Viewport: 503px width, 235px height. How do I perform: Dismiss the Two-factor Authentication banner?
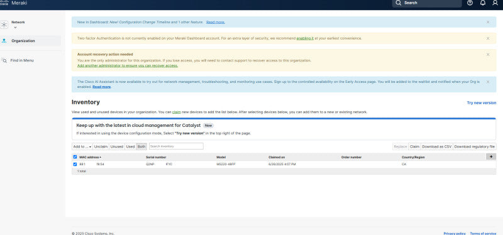(x=488, y=38)
